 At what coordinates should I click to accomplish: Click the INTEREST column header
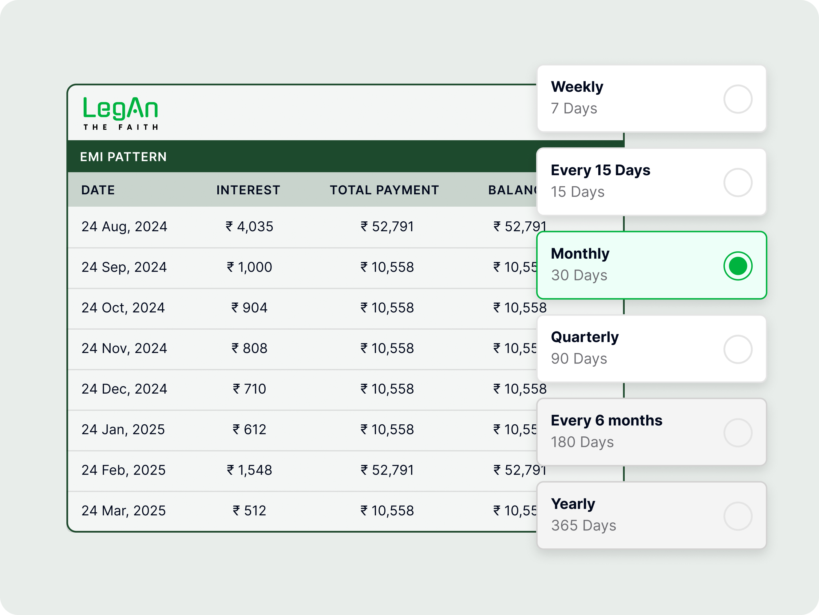(x=248, y=190)
